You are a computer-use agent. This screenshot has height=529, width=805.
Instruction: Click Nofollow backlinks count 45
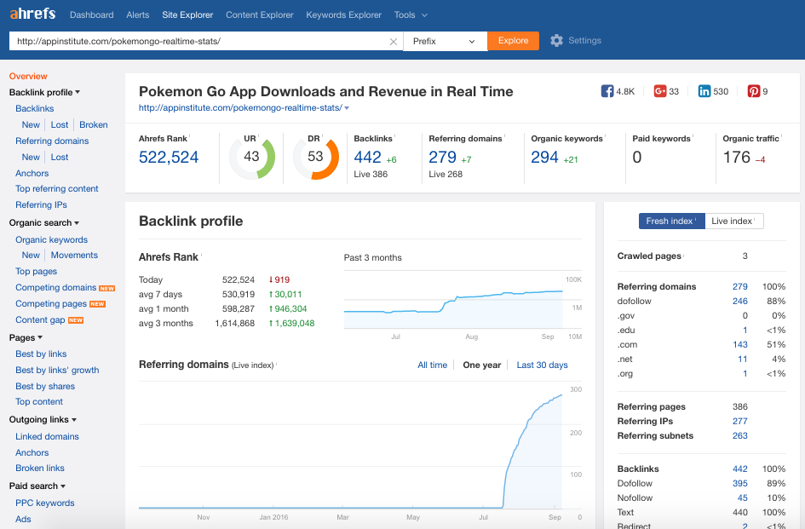742,498
